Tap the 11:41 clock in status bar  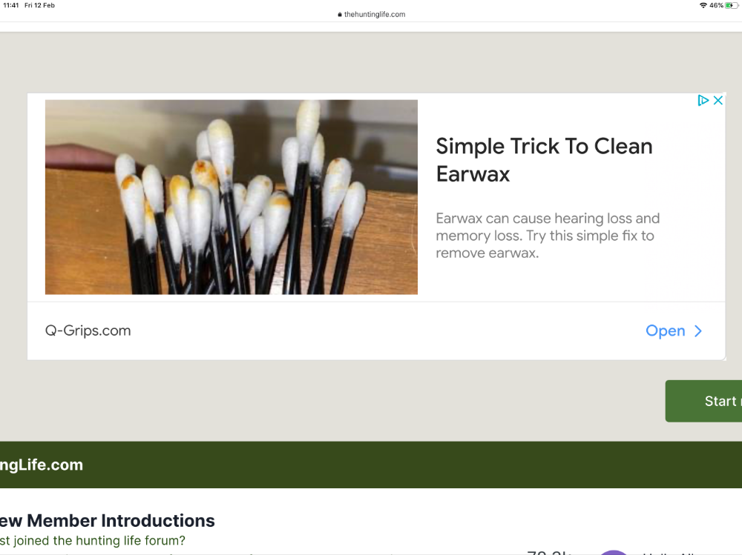(x=11, y=5)
